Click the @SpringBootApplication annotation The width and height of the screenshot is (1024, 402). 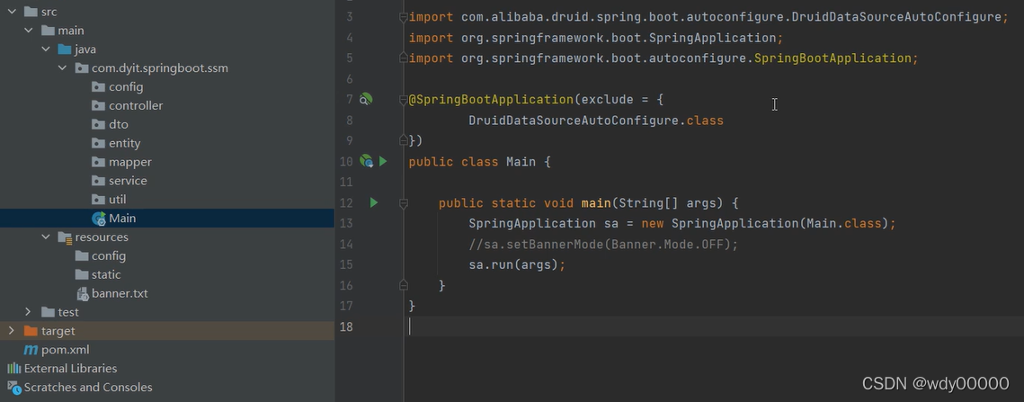[x=491, y=99]
